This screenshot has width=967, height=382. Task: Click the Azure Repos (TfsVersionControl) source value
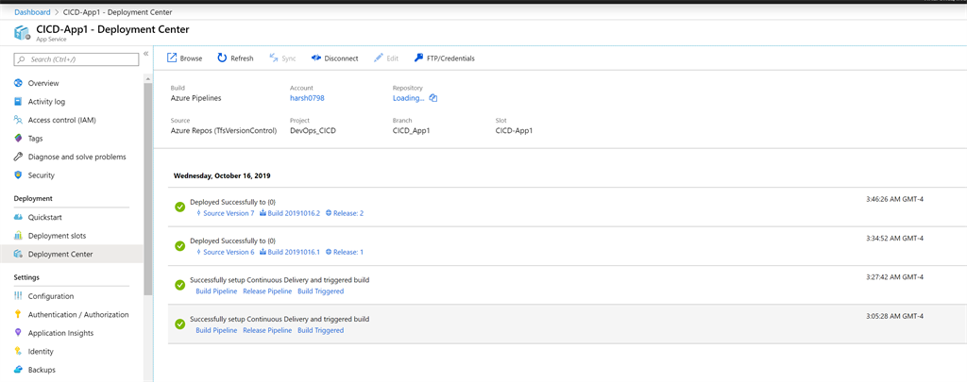point(223,130)
